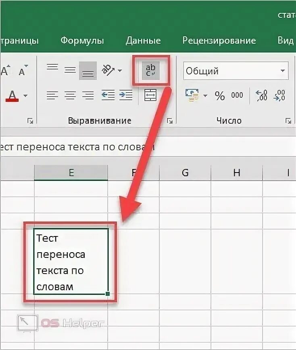
Task: Expand the currency format dropdown arrow
Action: pos(205,95)
